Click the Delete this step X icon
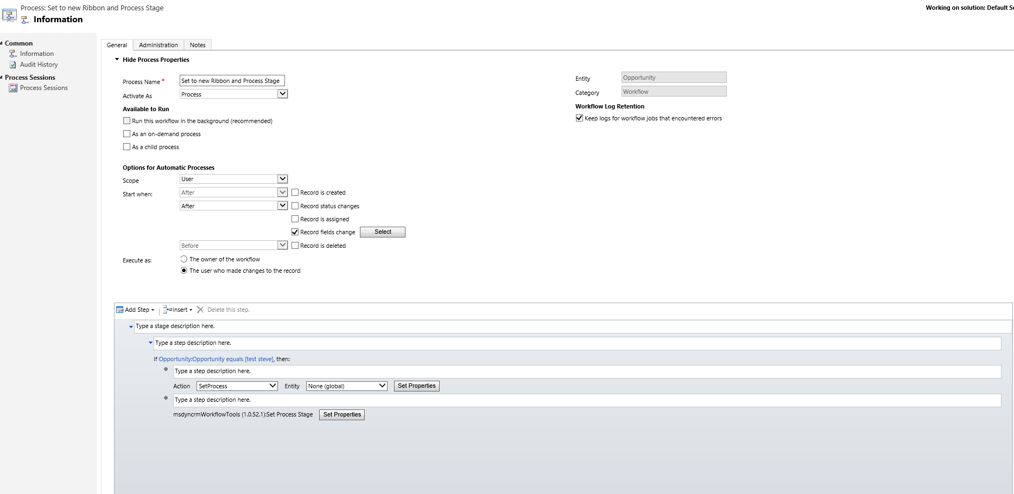This screenshot has width=1014, height=494. (200, 309)
